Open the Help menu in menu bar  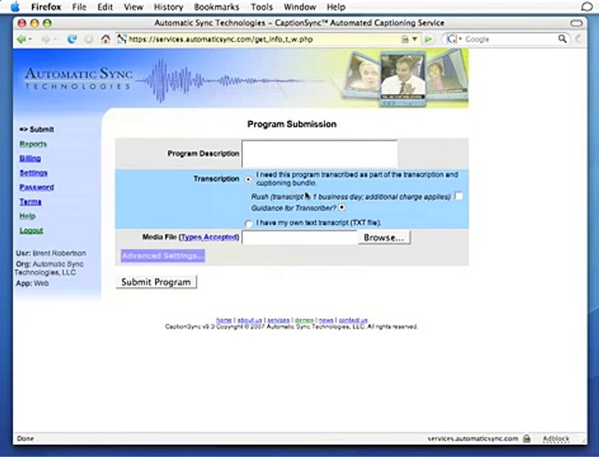click(x=336, y=7)
